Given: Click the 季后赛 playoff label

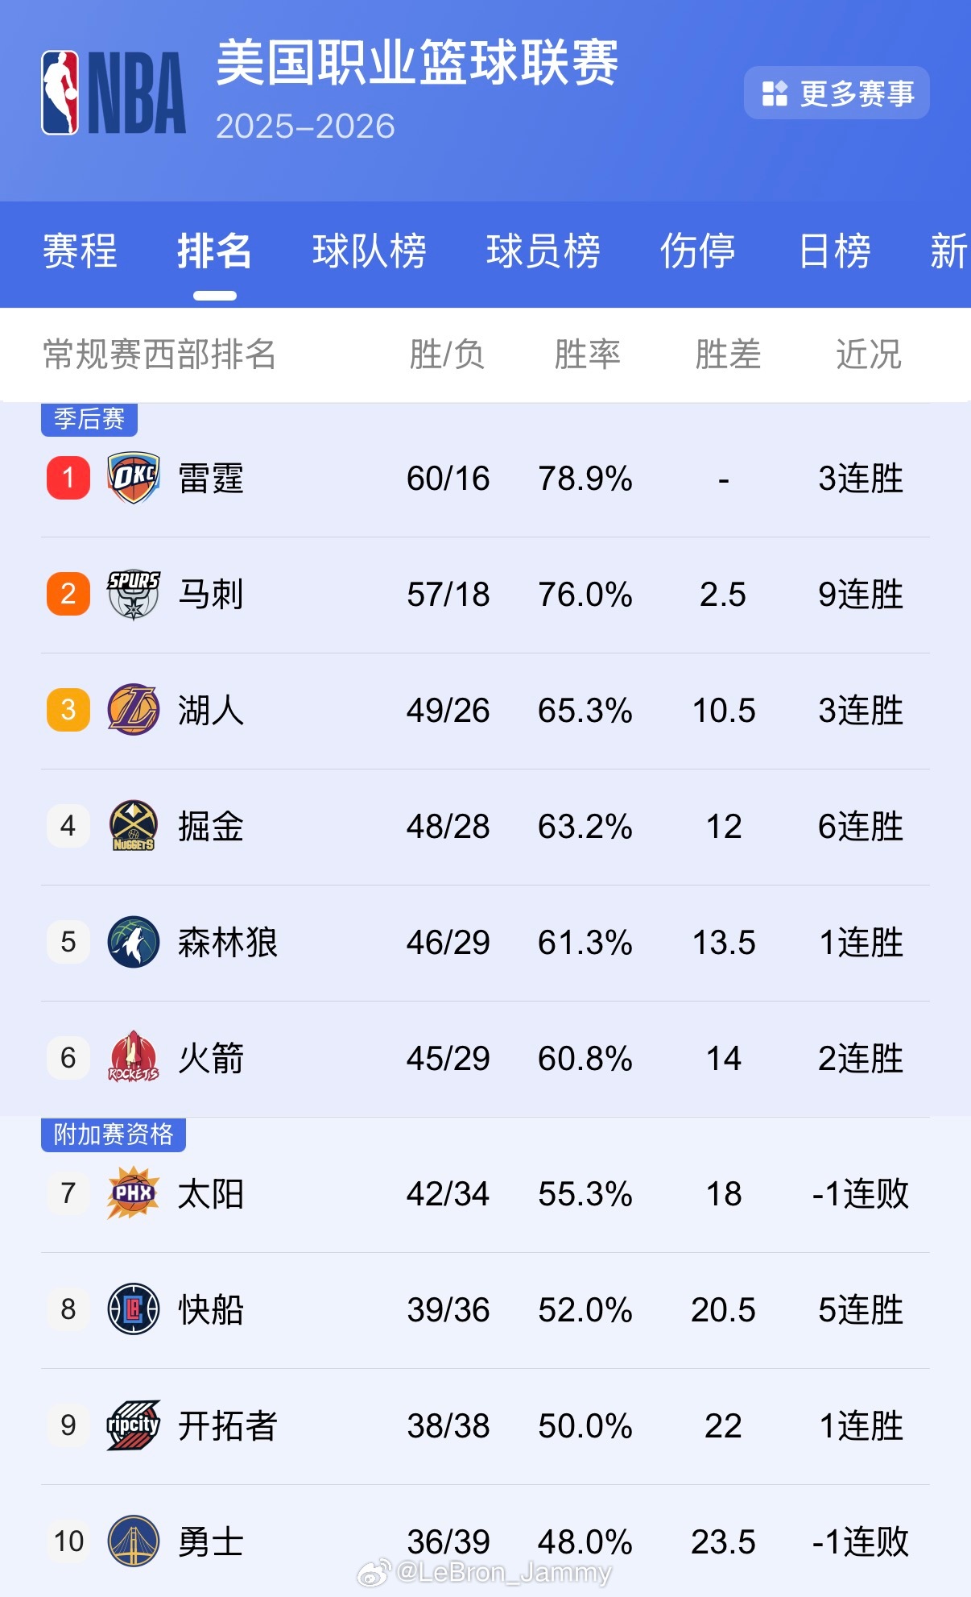Looking at the screenshot, I should [90, 420].
